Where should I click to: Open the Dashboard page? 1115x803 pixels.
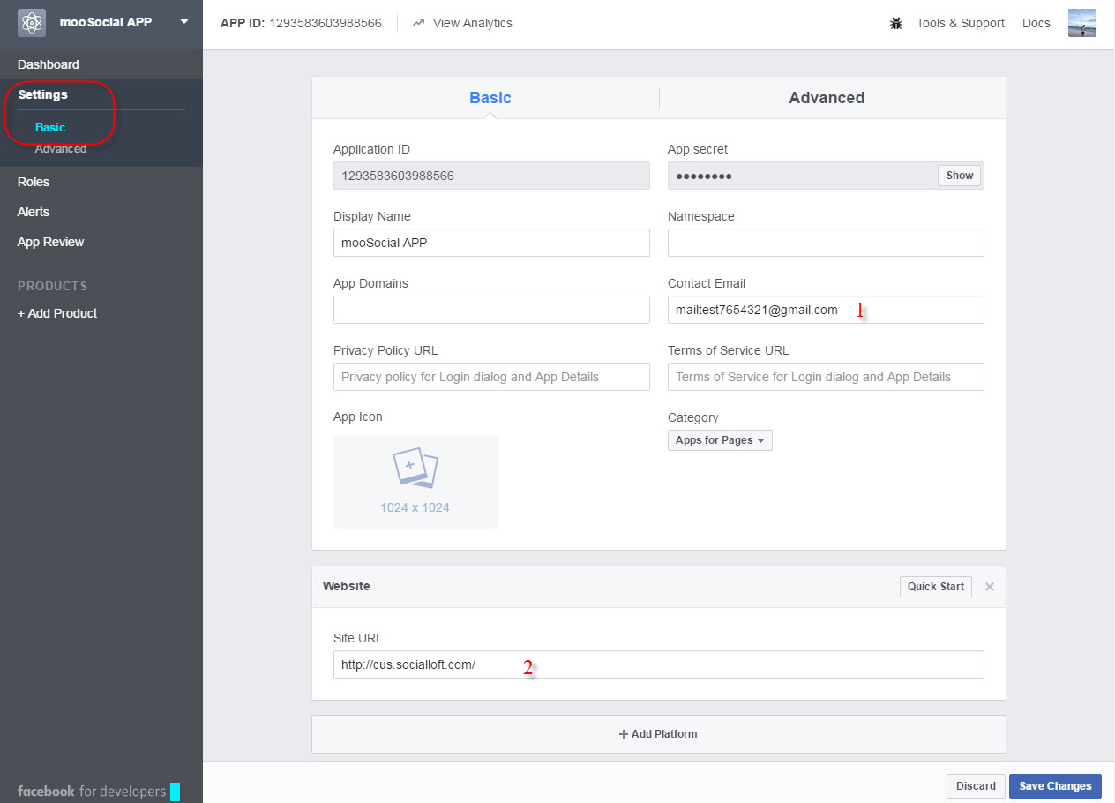pos(48,64)
